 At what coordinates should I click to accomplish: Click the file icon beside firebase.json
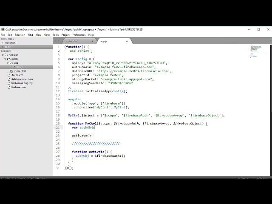(x=9, y=87)
